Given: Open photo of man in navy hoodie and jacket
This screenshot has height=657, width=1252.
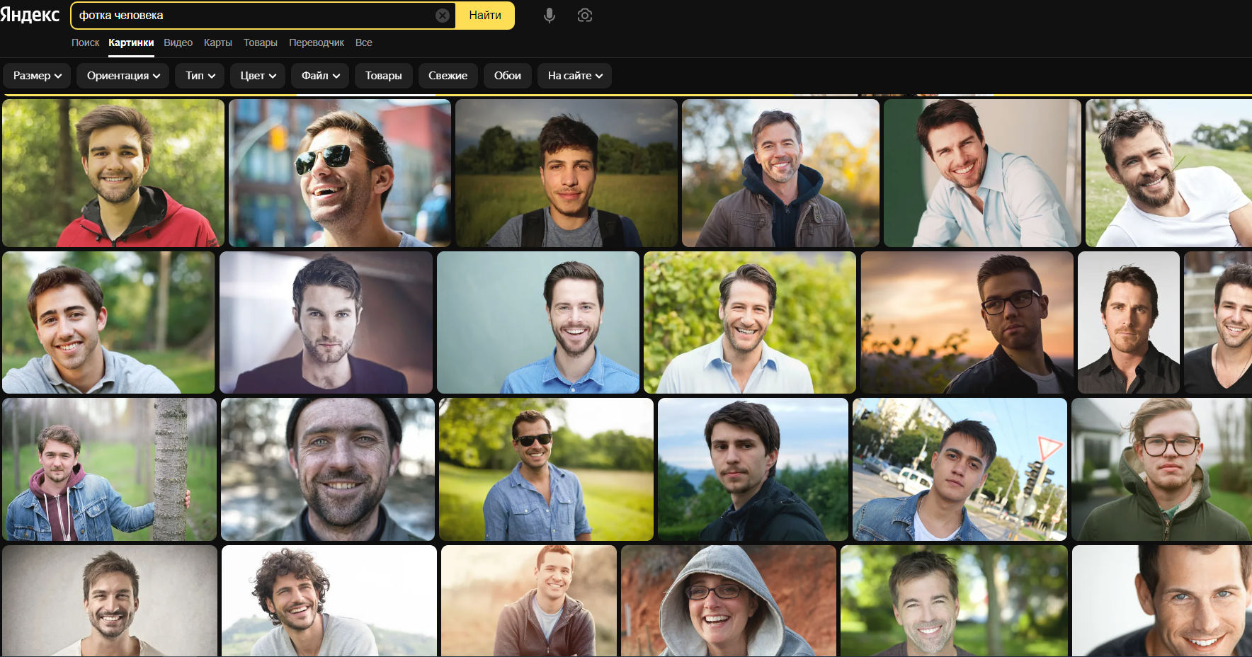Looking at the screenshot, I should [780, 173].
